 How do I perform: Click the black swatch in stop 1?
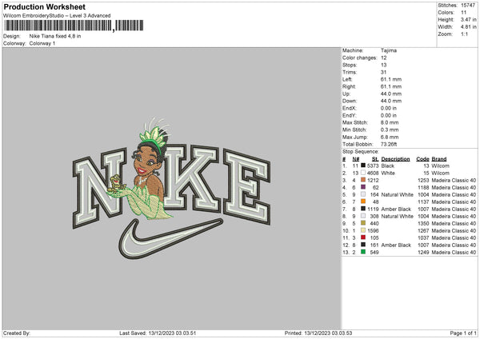coord(363,166)
